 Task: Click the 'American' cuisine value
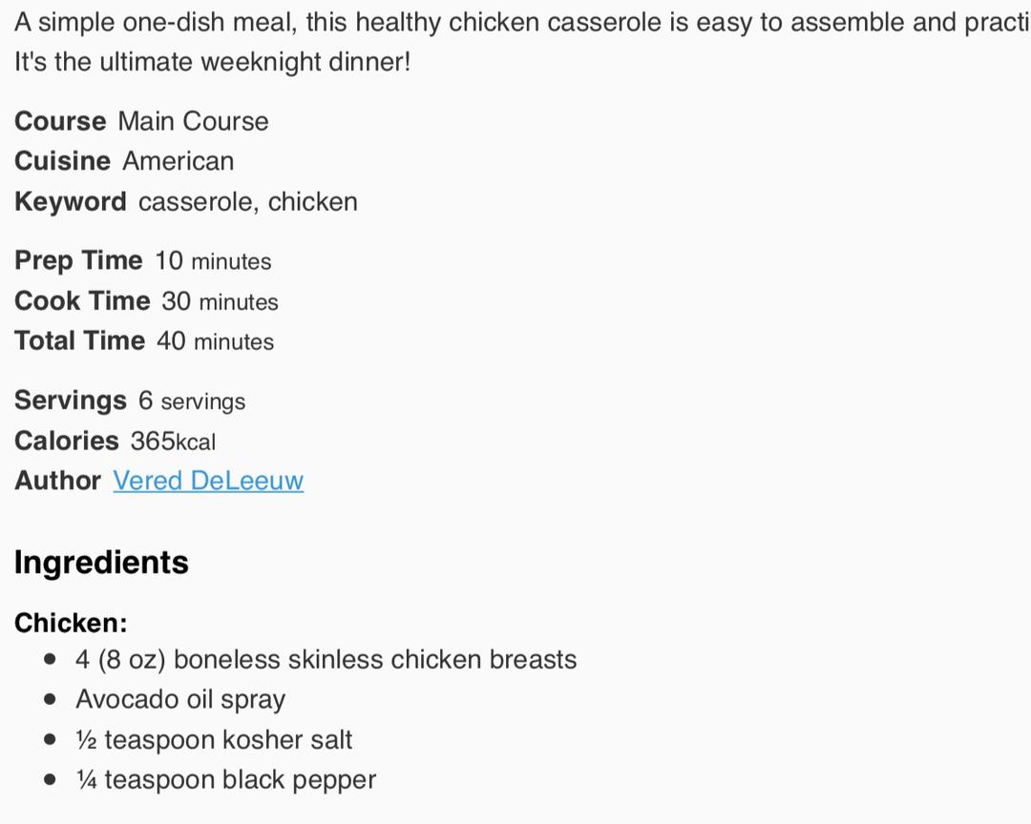(178, 161)
